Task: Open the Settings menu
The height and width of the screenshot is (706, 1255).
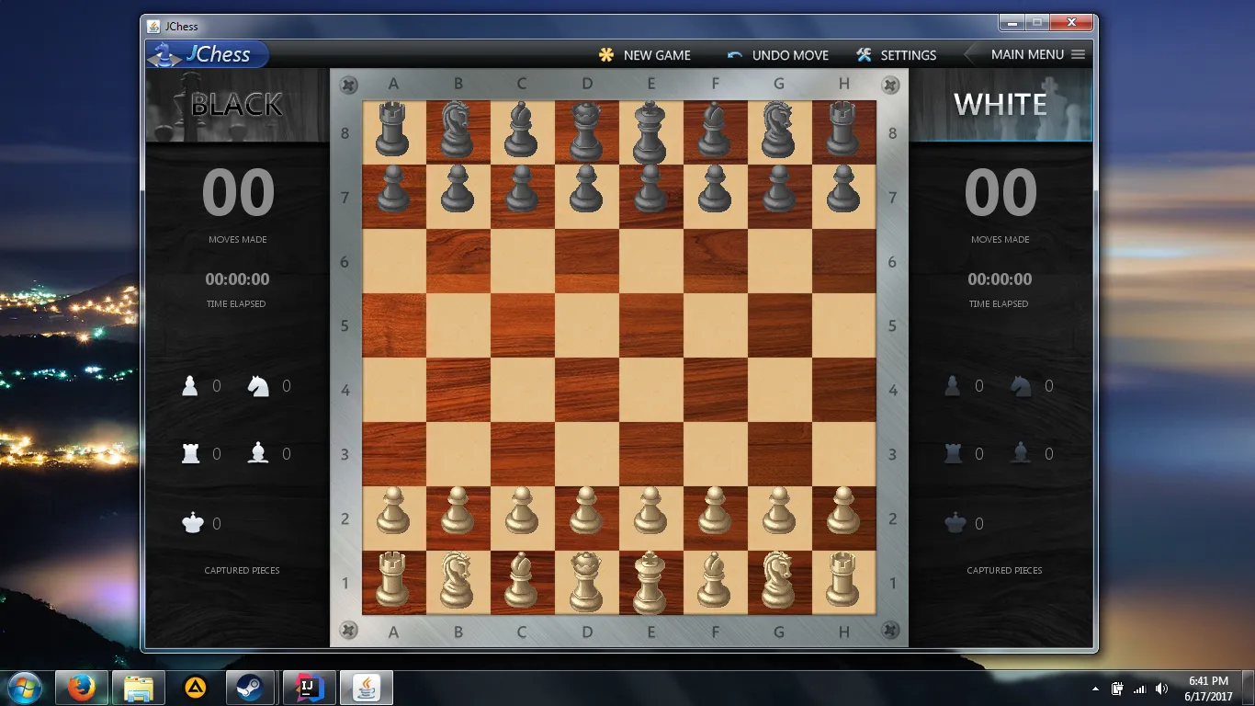Action: (896, 55)
